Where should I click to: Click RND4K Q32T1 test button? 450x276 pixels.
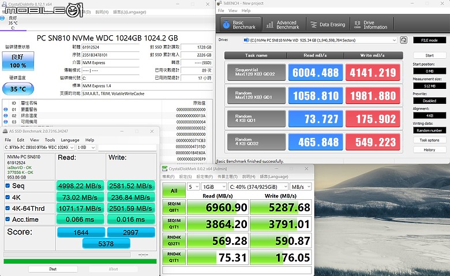[174, 240]
